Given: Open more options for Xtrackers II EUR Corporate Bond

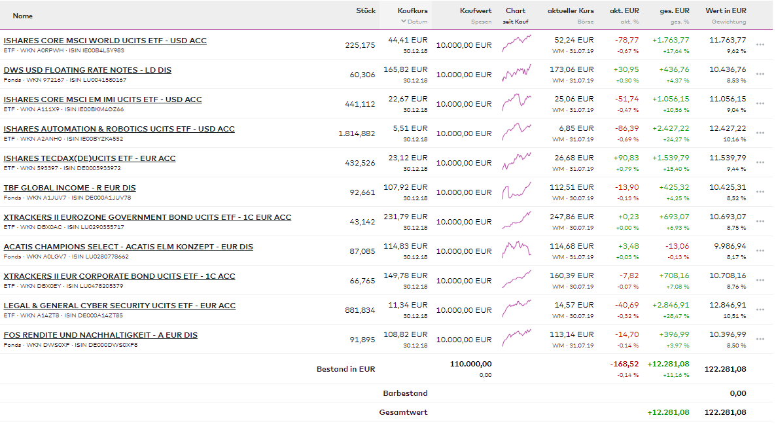Looking at the screenshot, I should 760,281.
